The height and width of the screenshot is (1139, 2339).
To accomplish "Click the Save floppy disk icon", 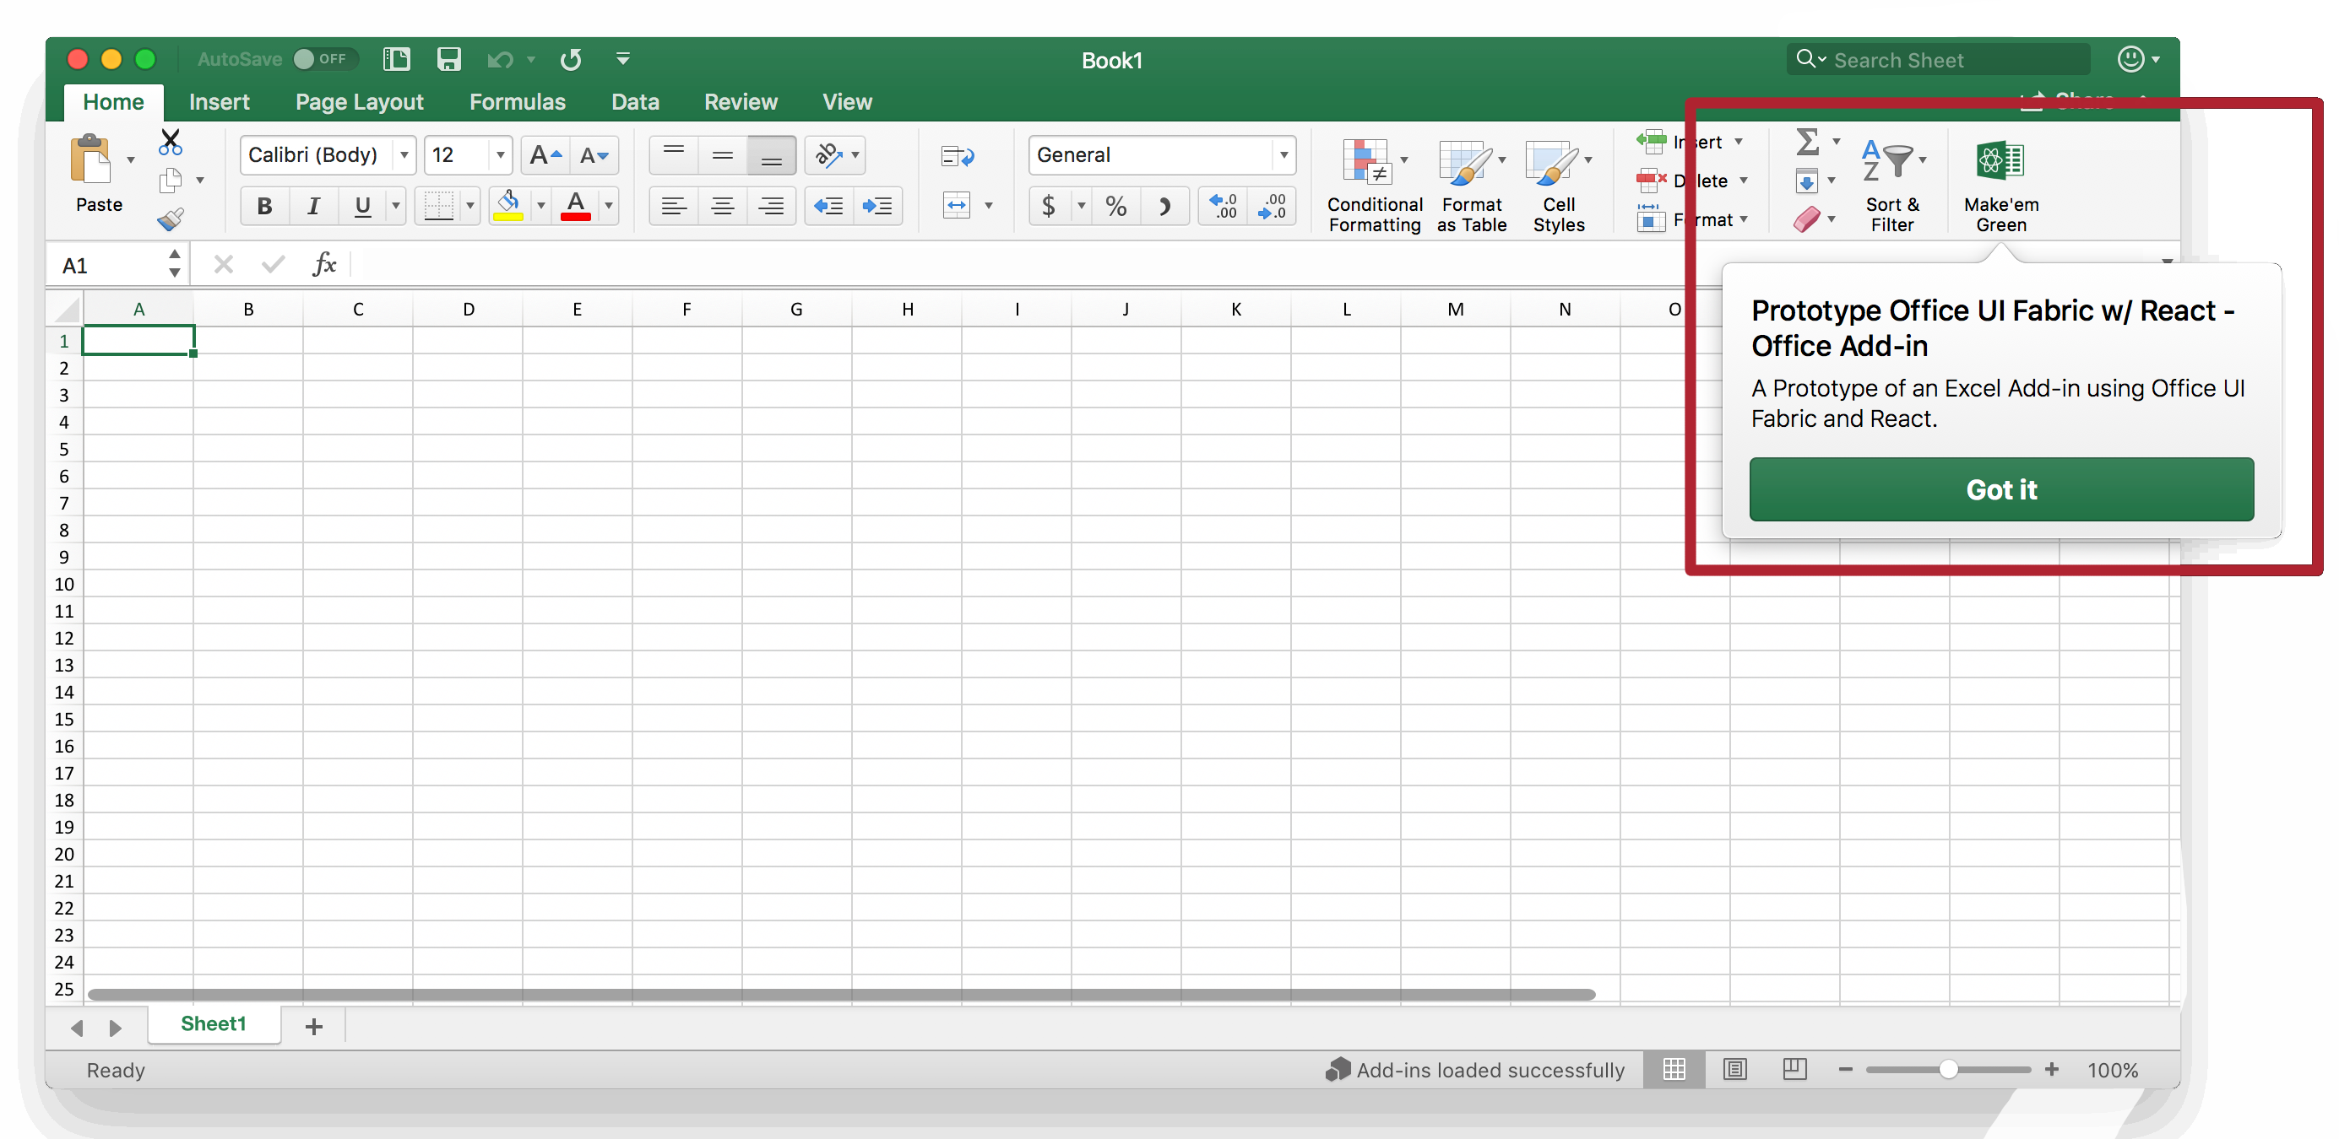I will click(x=448, y=60).
